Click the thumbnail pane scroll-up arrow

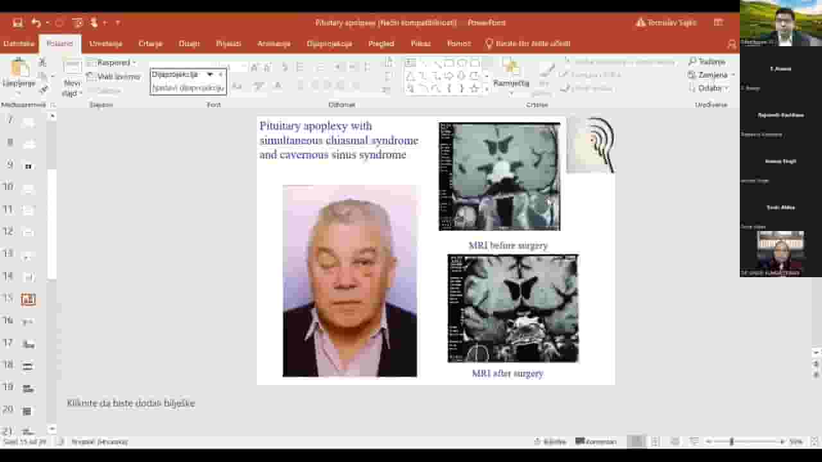[x=53, y=116]
